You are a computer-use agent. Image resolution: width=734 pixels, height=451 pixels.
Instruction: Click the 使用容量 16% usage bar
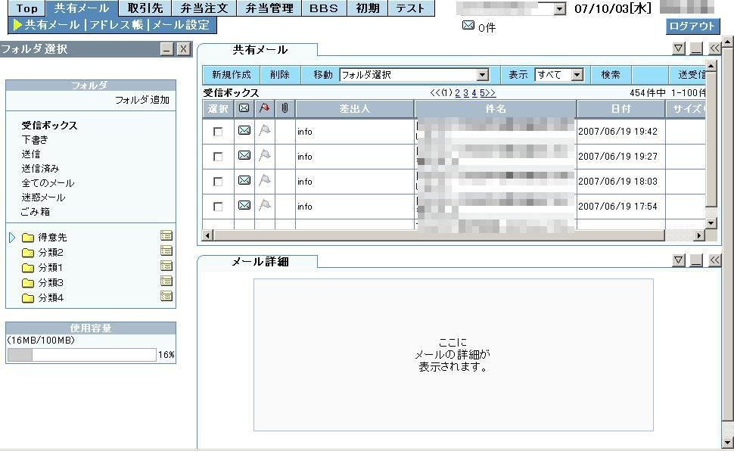(x=82, y=355)
